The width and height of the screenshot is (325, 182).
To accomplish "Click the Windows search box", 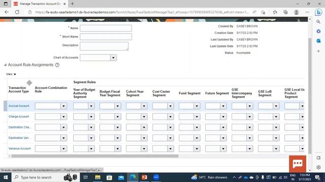I will click(x=46, y=177).
